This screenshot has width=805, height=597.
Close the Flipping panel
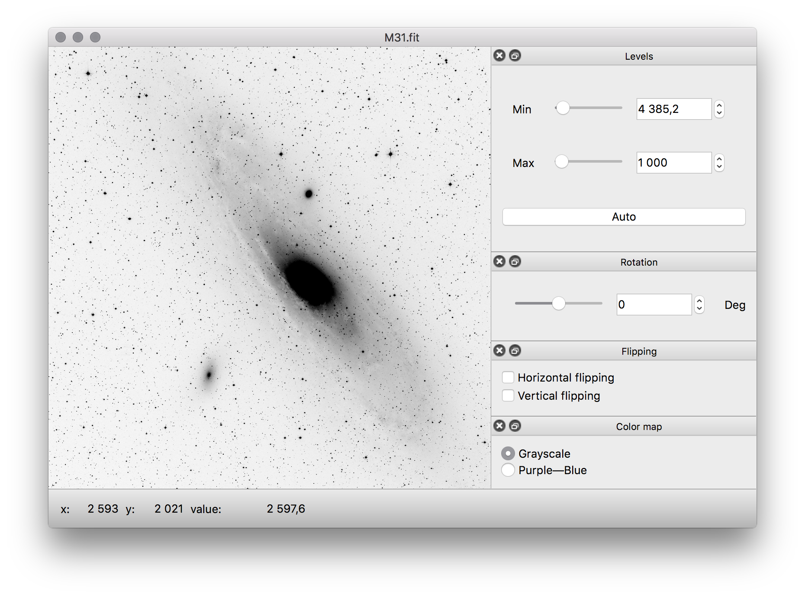499,351
